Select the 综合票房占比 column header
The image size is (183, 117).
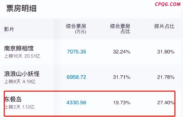120,29
